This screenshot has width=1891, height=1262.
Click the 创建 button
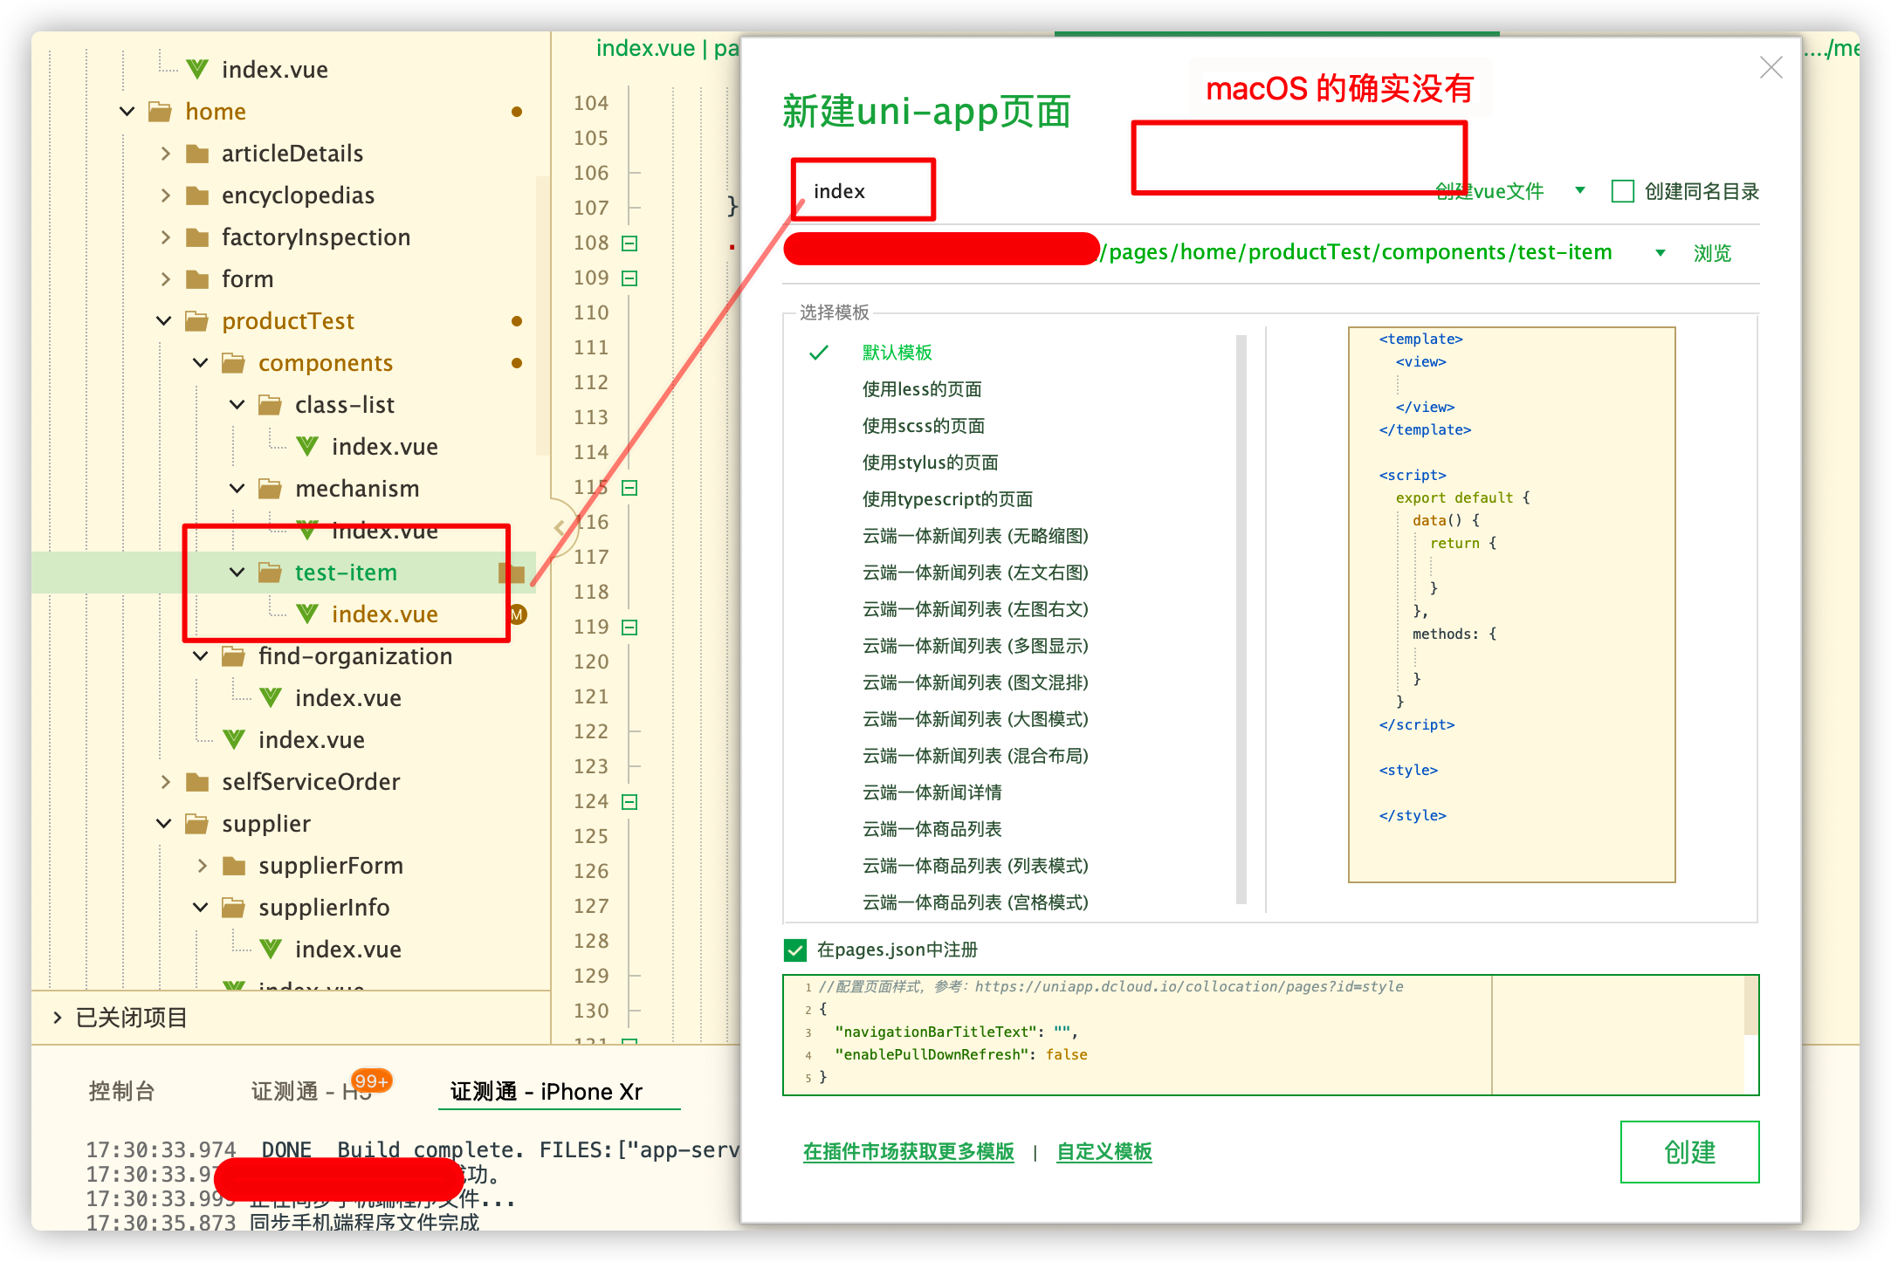(1688, 1151)
